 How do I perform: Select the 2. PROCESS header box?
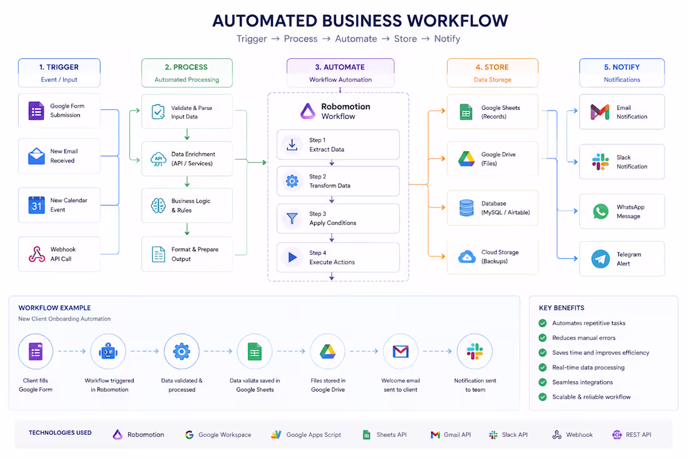187,72
